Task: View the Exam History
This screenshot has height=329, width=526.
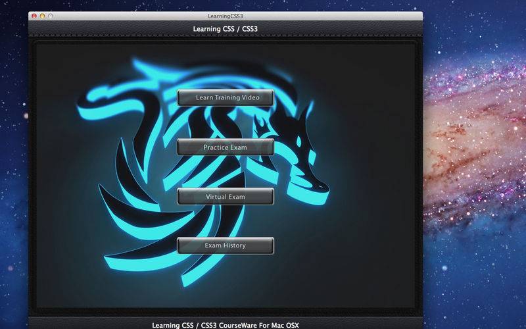Action: point(226,245)
